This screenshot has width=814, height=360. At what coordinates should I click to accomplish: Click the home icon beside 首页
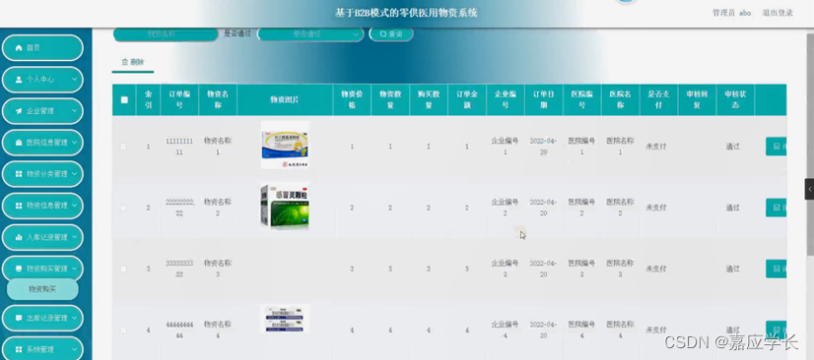(x=19, y=47)
